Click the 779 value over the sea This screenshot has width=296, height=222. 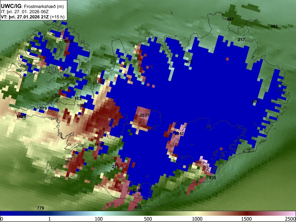(40, 208)
